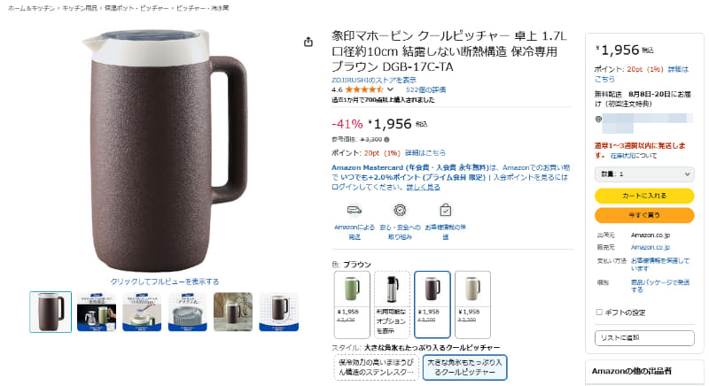Screen dimensions: 709x386
Task: Open the ZOJIRUSHI store link
Action: [x=373, y=80]
